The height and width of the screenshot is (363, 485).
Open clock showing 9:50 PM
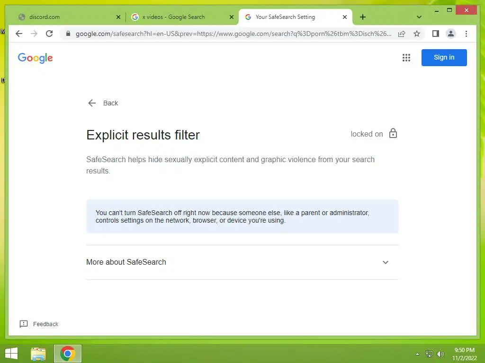[x=464, y=354]
